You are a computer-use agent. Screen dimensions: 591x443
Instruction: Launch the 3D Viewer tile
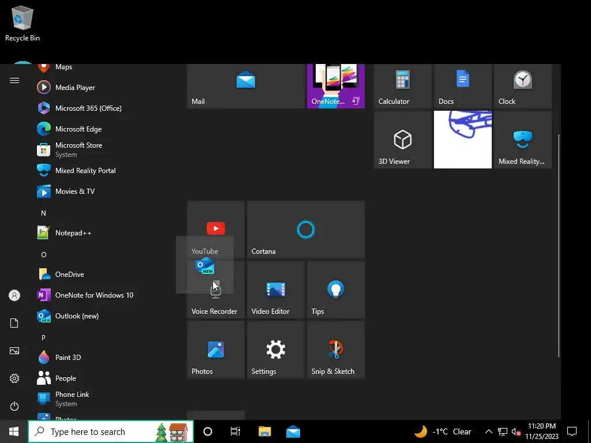402,140
